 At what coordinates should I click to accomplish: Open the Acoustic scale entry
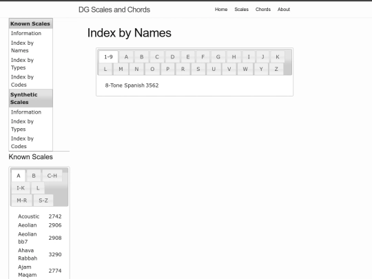point(29,216)
